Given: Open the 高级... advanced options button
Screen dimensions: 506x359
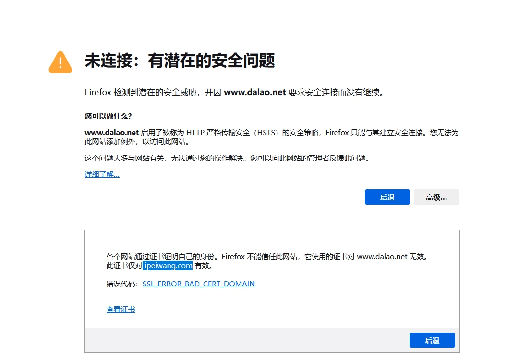Looking at the screenshot, I should tap(436, 197).
